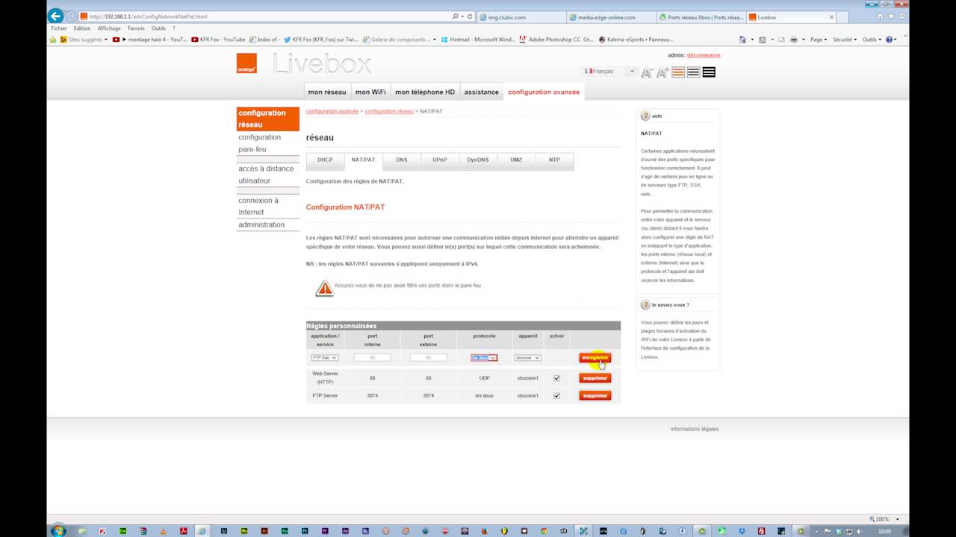Click the warning triangle icon
This screenshot has height=537, width=956.
pyautogui.click(x=324, y=289)
